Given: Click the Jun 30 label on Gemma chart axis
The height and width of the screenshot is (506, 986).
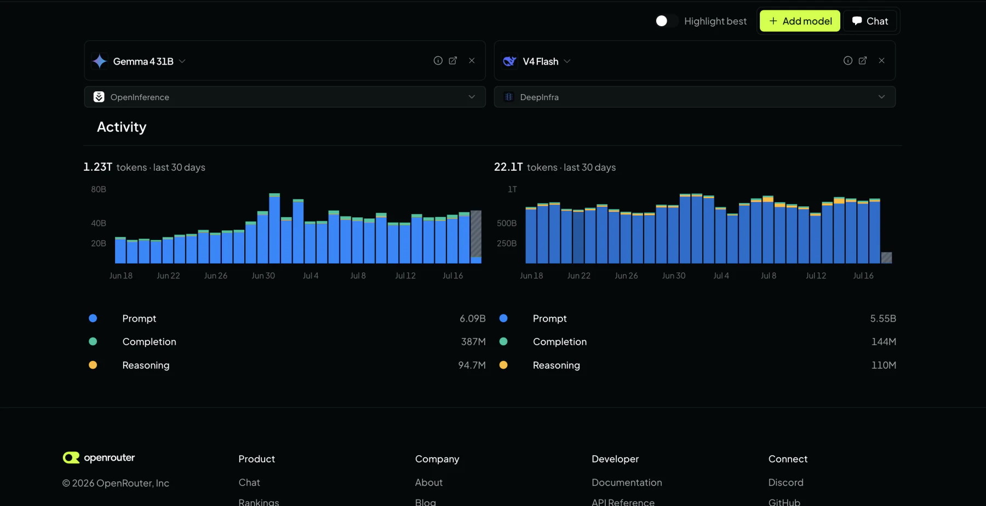Looking at the screenshot, I should coord(263,276).
